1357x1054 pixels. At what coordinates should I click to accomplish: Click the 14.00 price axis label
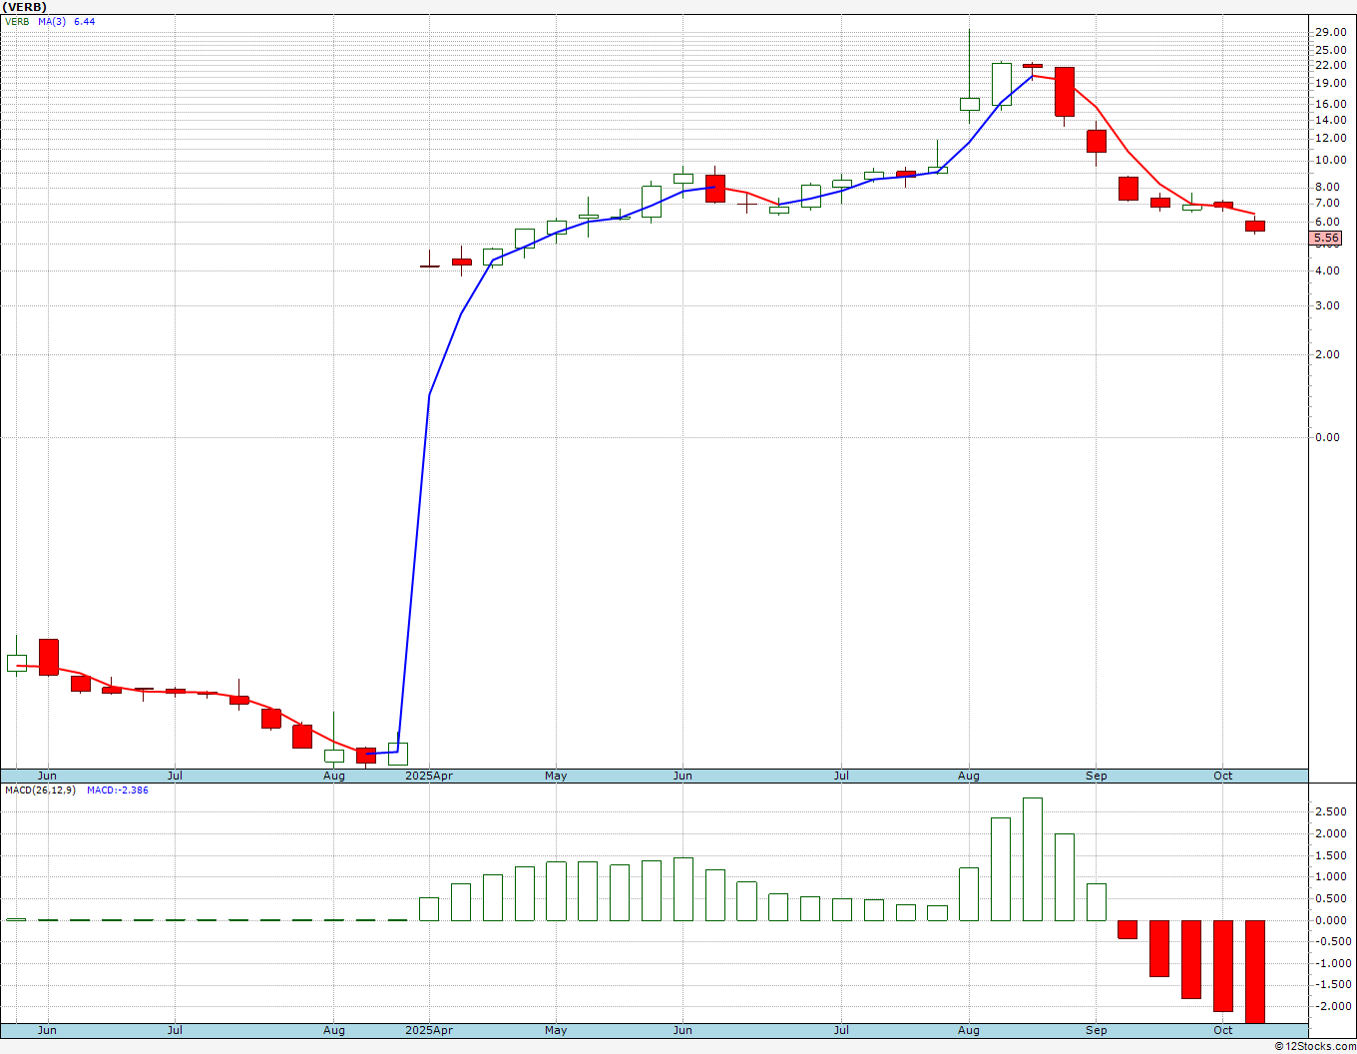(x=1329, y=120)
